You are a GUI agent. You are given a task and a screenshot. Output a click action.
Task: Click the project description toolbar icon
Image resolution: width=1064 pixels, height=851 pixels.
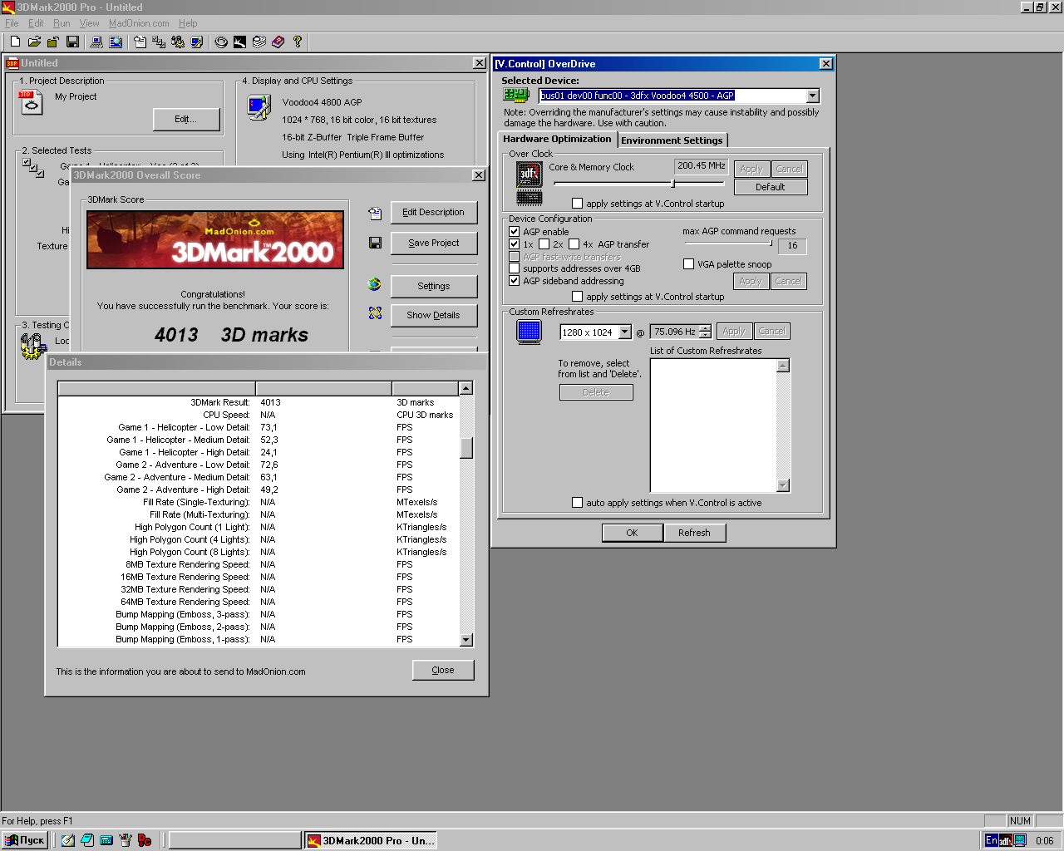point(140,42)
